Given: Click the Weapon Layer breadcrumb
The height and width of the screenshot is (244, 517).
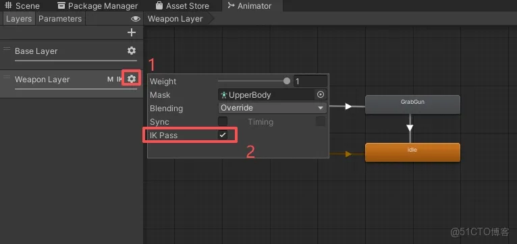Looking at the screenshot, I should click(x=175, y=19).
